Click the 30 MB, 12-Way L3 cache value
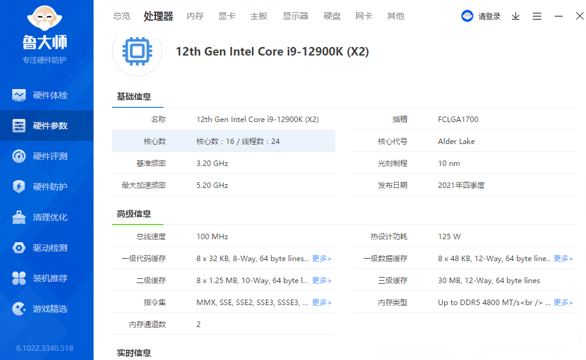Image resolution: width=586 pixels, height=360 pixels. pyautogui.click(x=489, y=281)
